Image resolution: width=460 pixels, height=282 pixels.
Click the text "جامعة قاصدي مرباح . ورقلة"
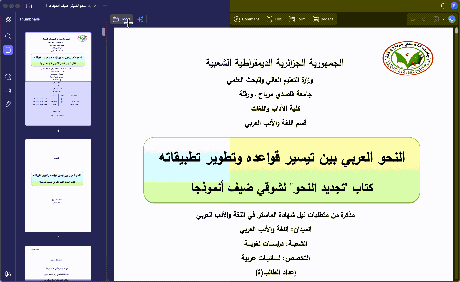pyautogui.click(x=276, y=94)
